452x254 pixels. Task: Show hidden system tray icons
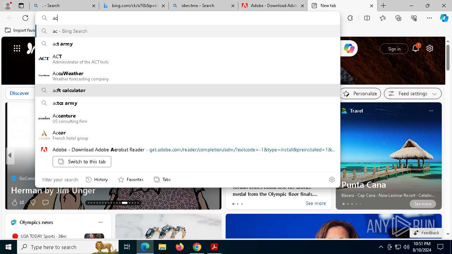(381, 247)
